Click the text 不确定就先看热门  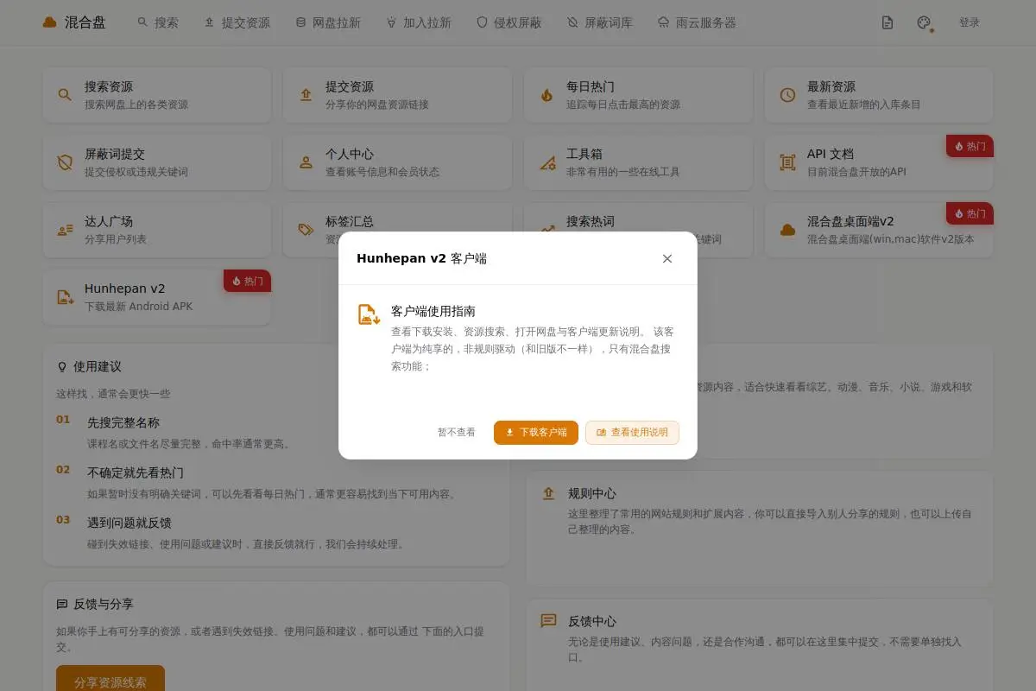click(x=136, y=472)
